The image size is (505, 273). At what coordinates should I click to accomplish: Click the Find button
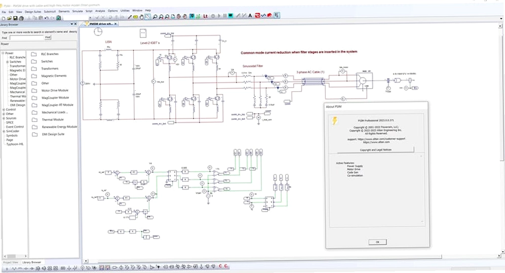point(48,37)
